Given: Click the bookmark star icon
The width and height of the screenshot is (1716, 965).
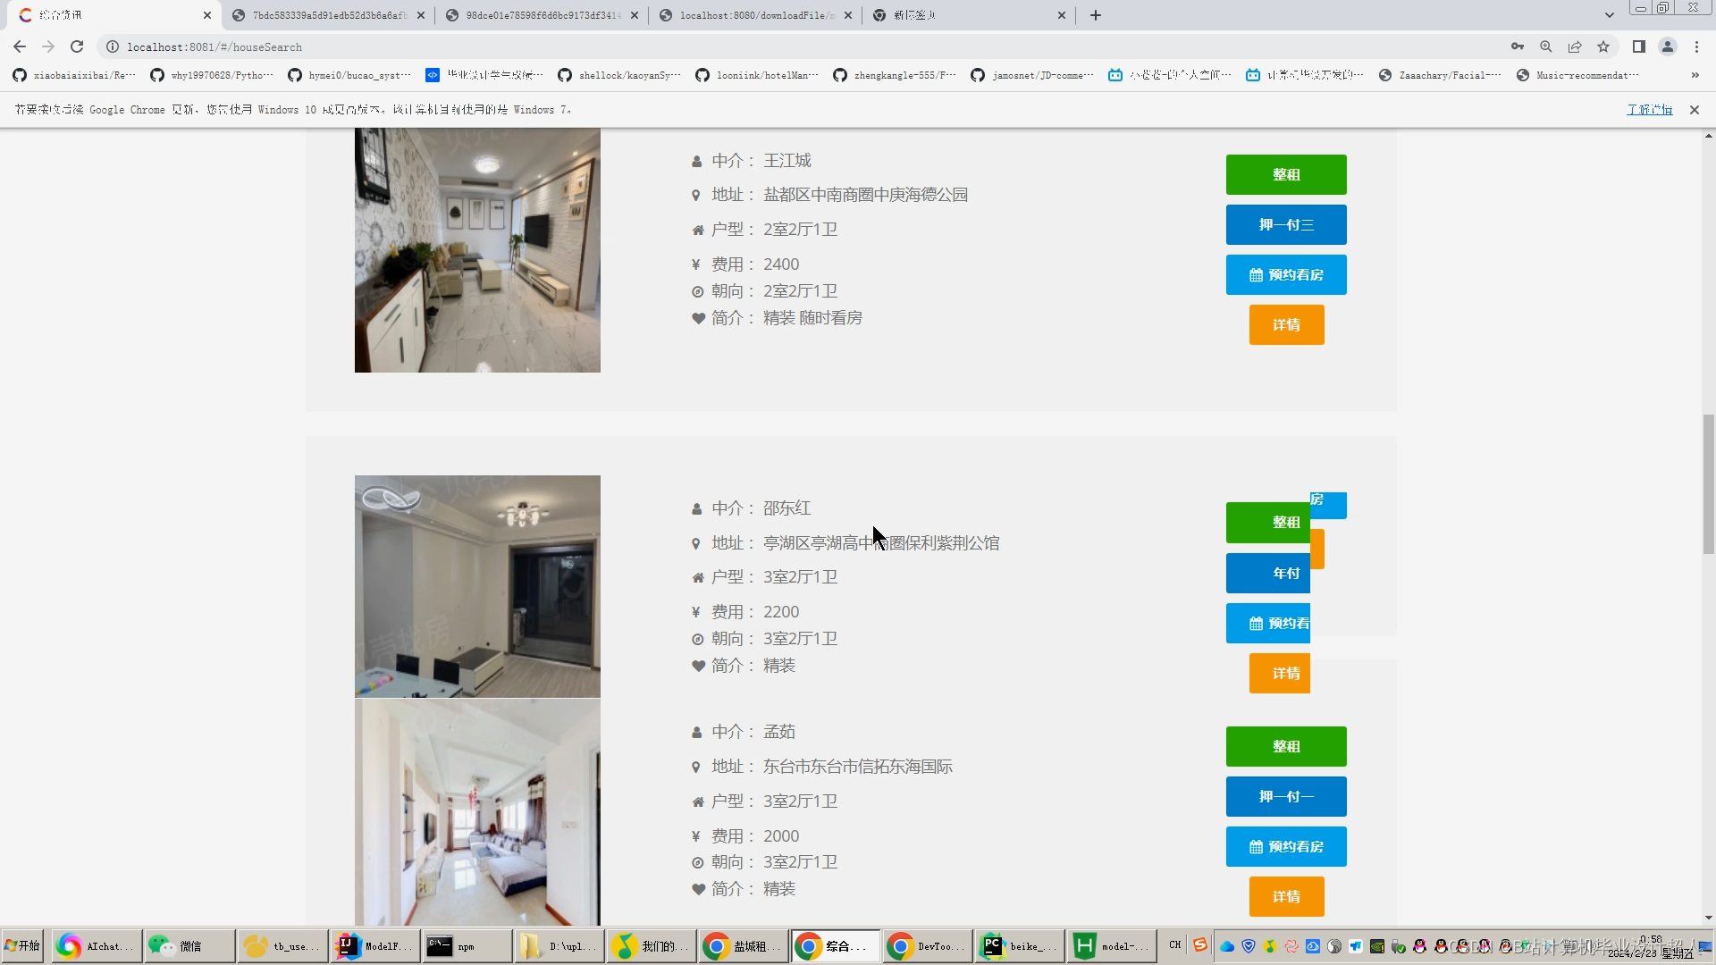Looking at the screenshot, I should [x=1603, y=46].
